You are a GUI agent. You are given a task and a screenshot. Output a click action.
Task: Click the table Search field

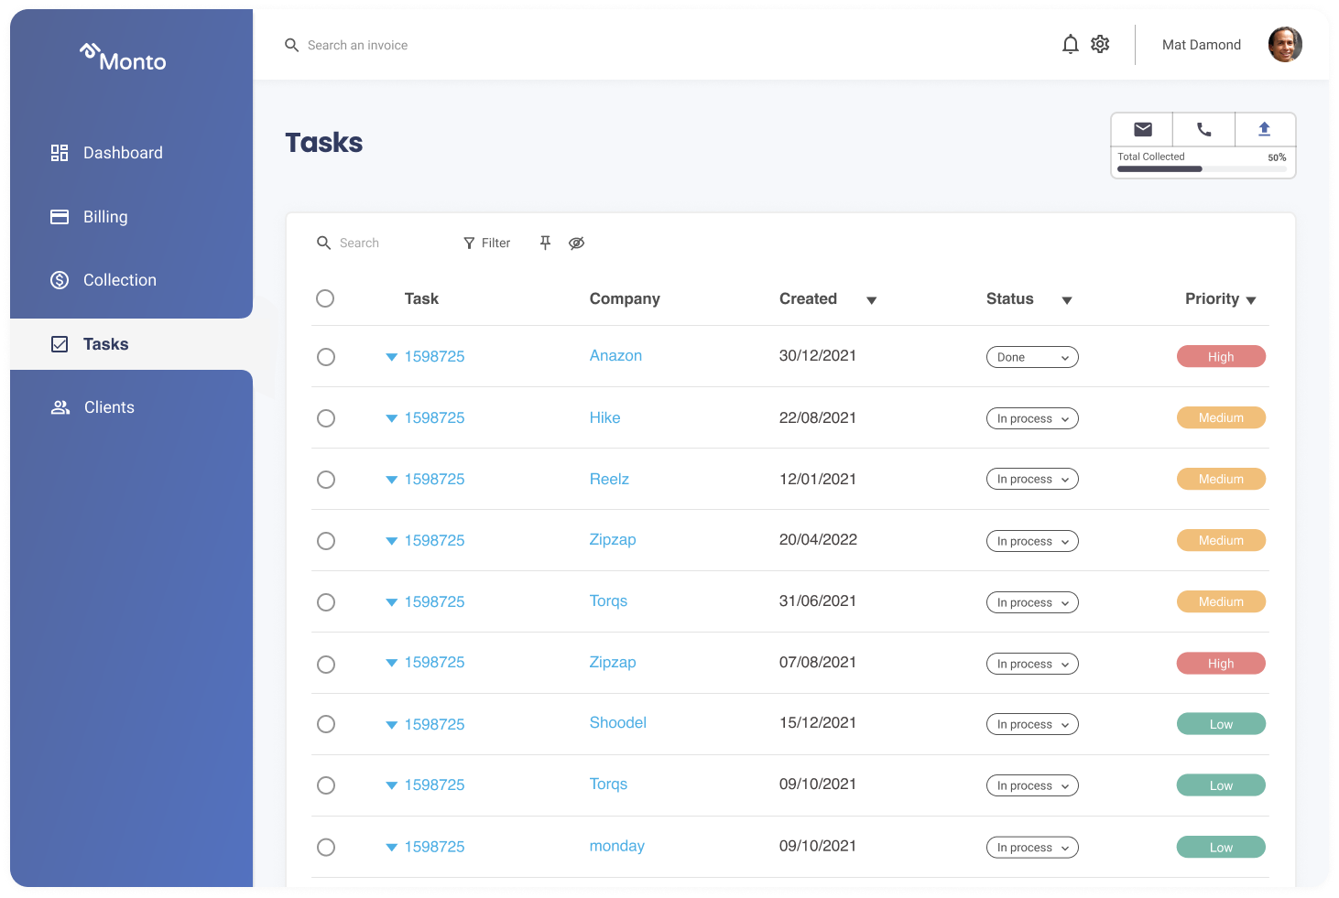click(359, 243)
